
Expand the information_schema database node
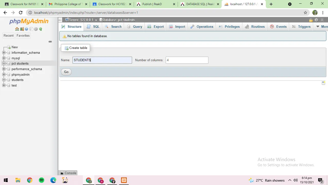(4, 53)
